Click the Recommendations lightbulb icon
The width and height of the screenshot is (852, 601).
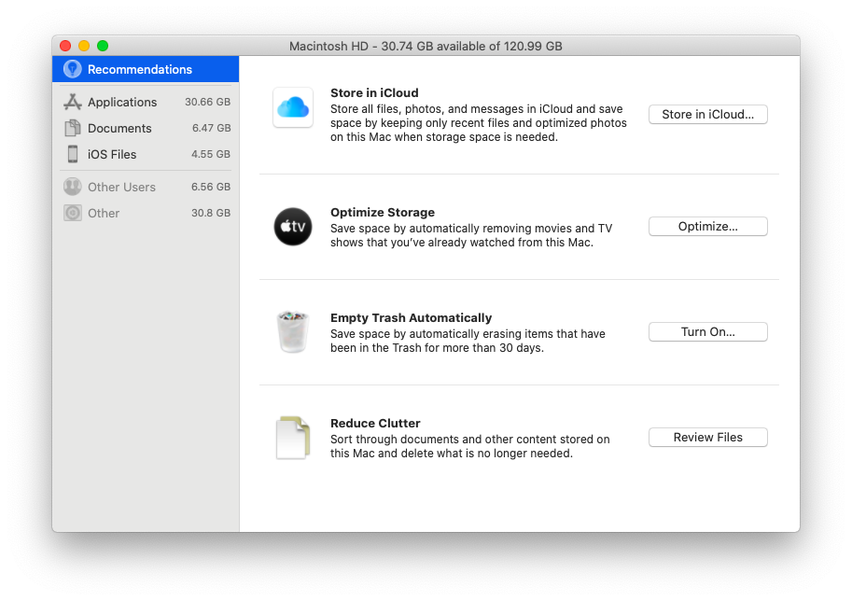pyautogui.click(x=72, y=69)
